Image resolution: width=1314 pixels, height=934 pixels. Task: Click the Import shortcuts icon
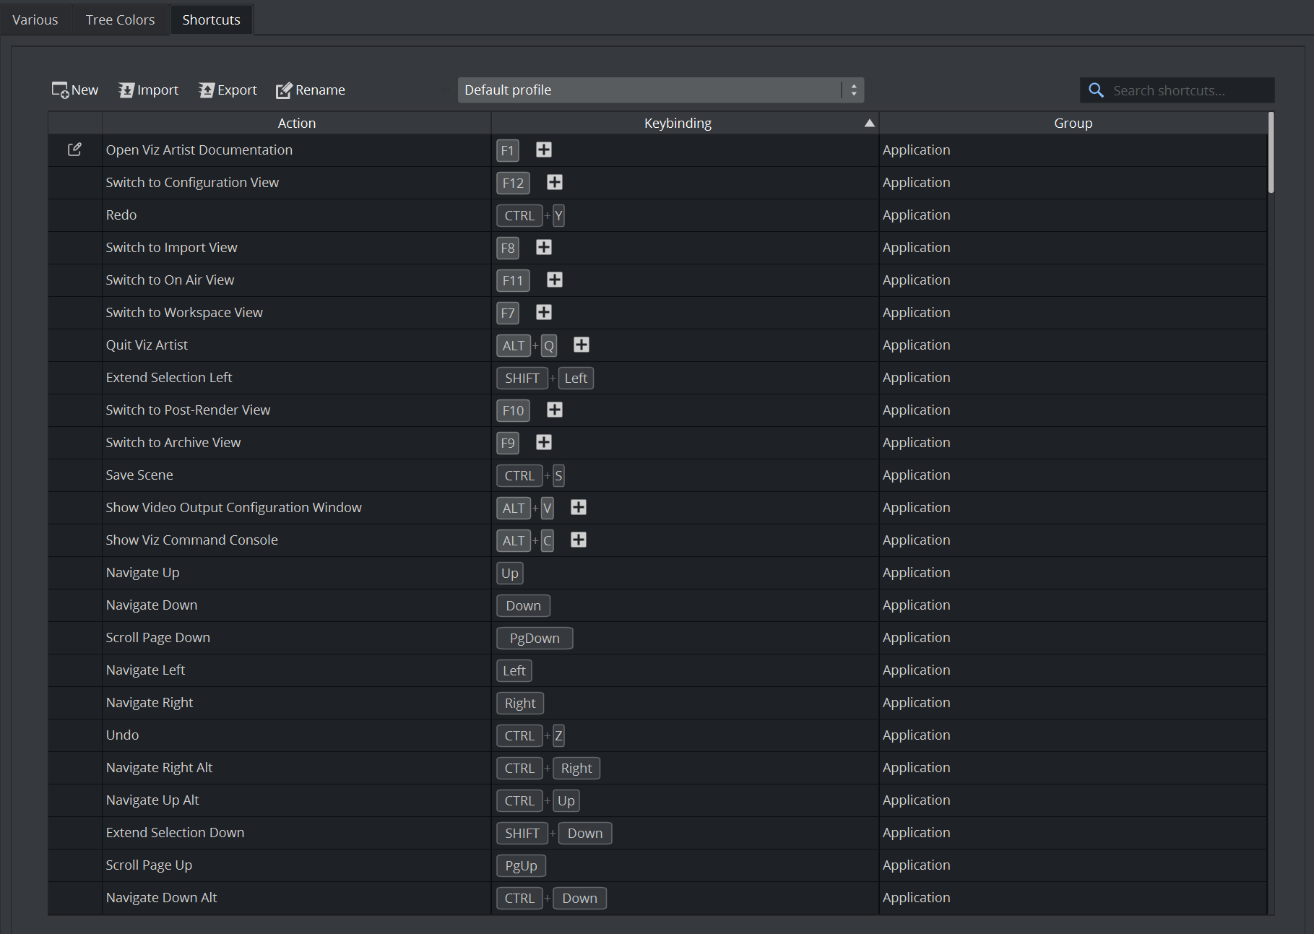[x=126, y=90]
